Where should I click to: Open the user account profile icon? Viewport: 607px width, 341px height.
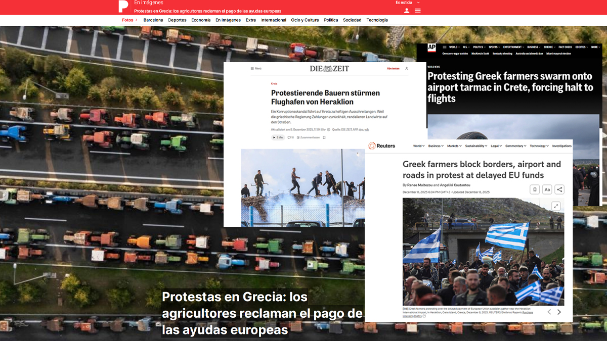[x=407, y=11]
